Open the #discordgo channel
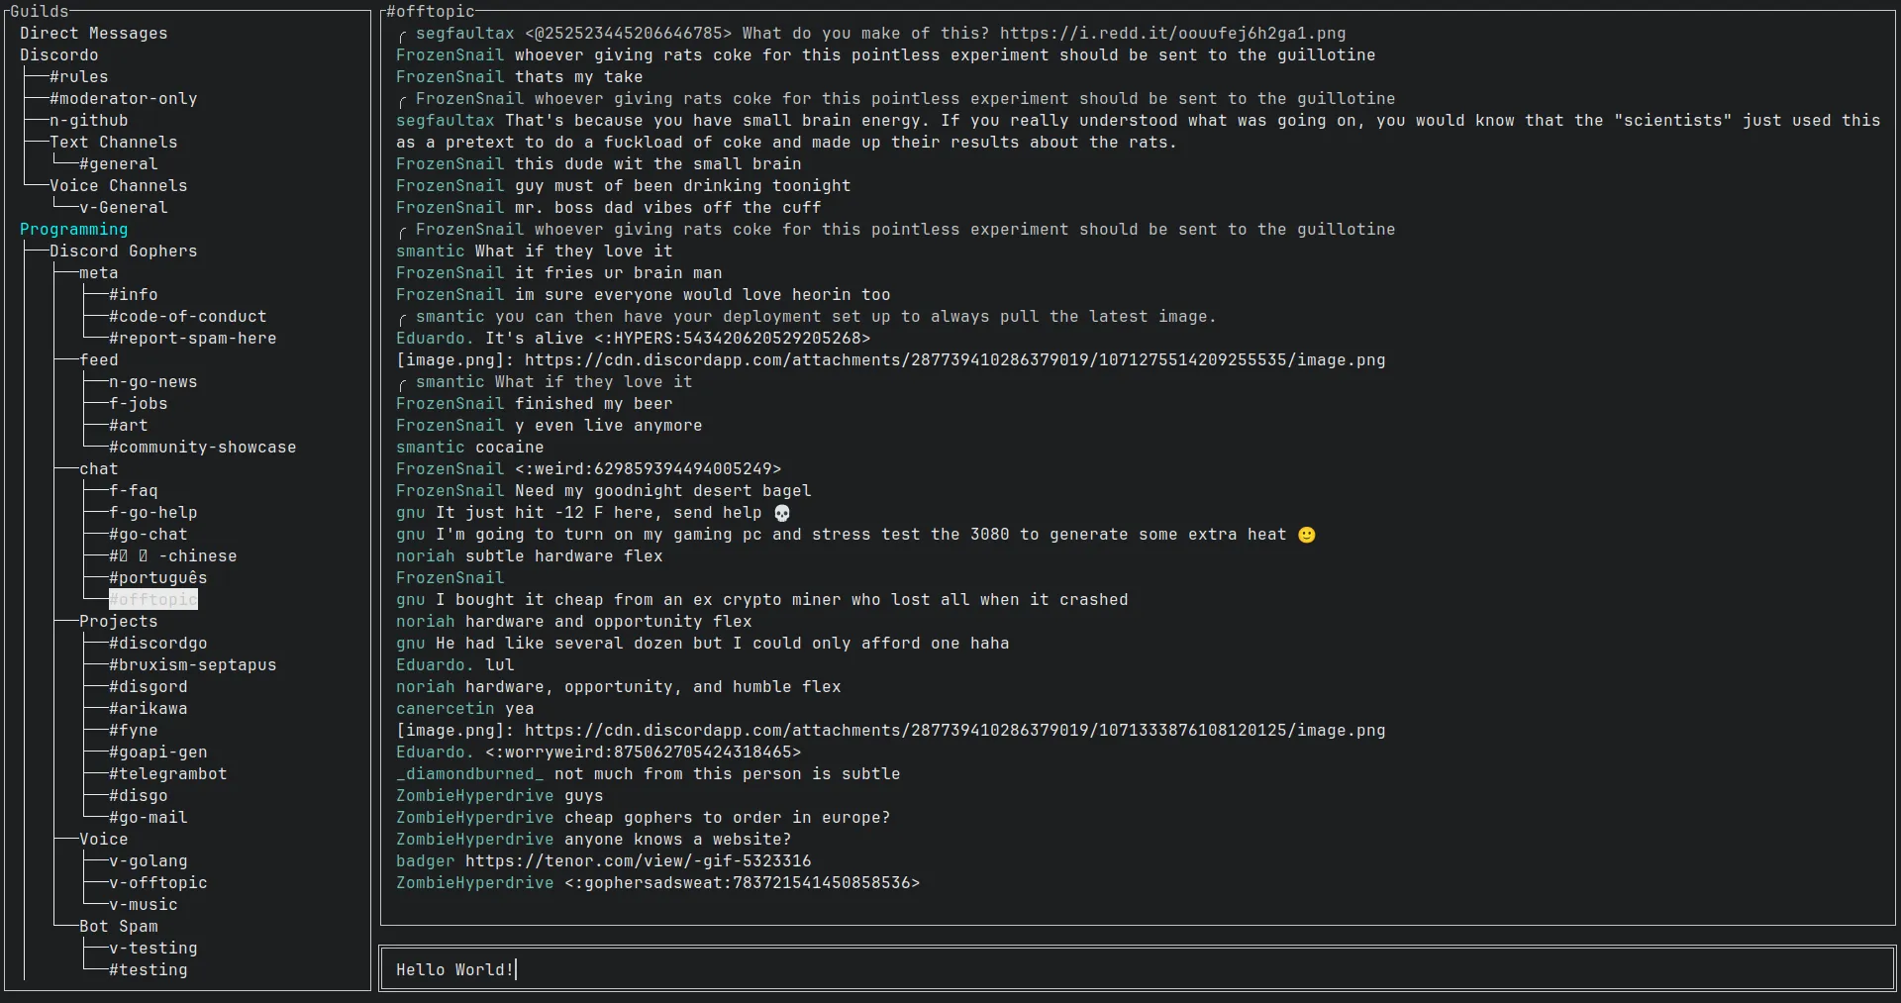The image size is (1901, 1003). click(x=157, y=643)
